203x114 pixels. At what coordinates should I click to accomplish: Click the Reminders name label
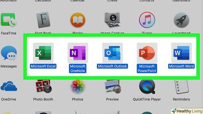(181, 99)
